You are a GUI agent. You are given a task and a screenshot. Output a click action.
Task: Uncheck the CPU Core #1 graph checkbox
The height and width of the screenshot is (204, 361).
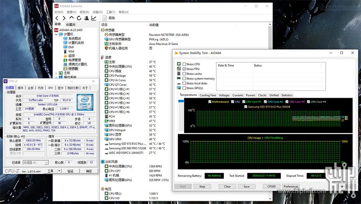[243, 101]
